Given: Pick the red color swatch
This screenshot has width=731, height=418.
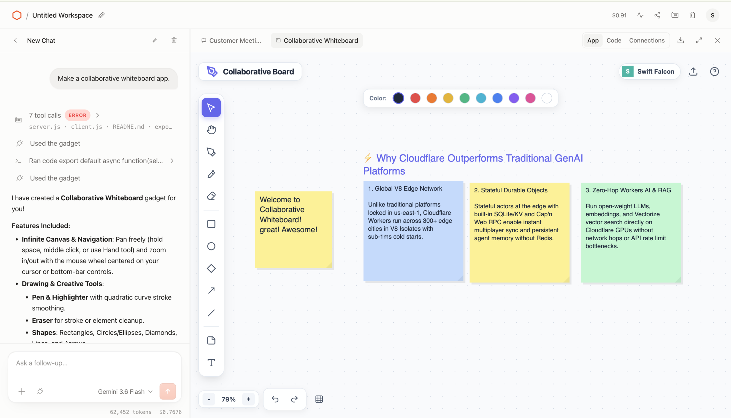Looking at the screenshot, I should [415, 98].
